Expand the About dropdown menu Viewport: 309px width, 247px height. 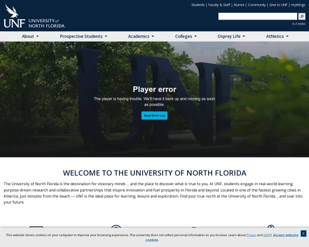30,37
